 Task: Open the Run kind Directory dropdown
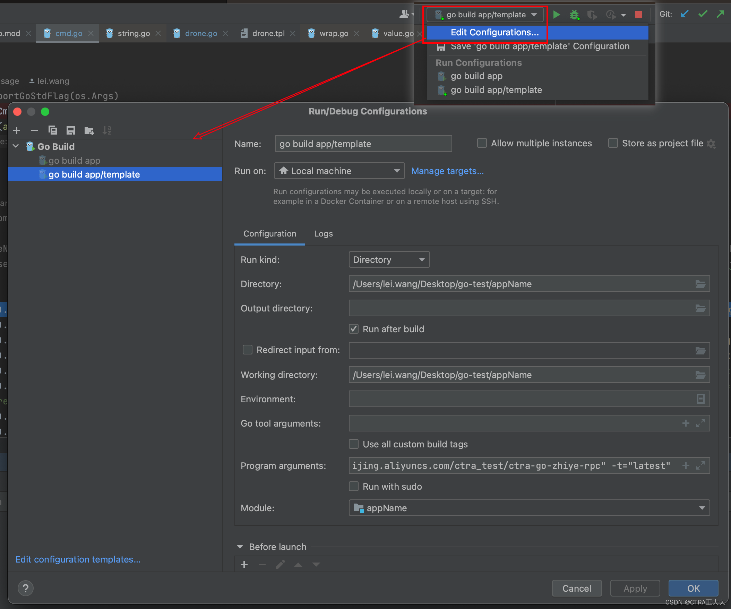tap(389, 260)
